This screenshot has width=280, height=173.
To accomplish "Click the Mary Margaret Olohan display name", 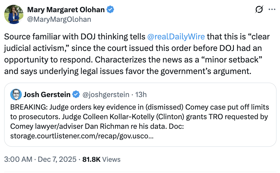I will pos(66,10).
